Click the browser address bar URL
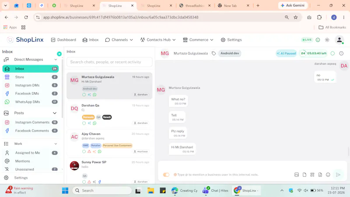350x197 pixels. pos(121,17)
